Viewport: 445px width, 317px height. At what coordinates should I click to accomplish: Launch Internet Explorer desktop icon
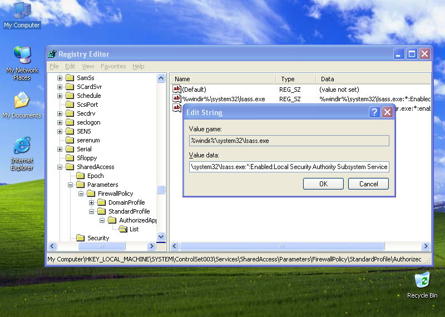click(22, 153)
